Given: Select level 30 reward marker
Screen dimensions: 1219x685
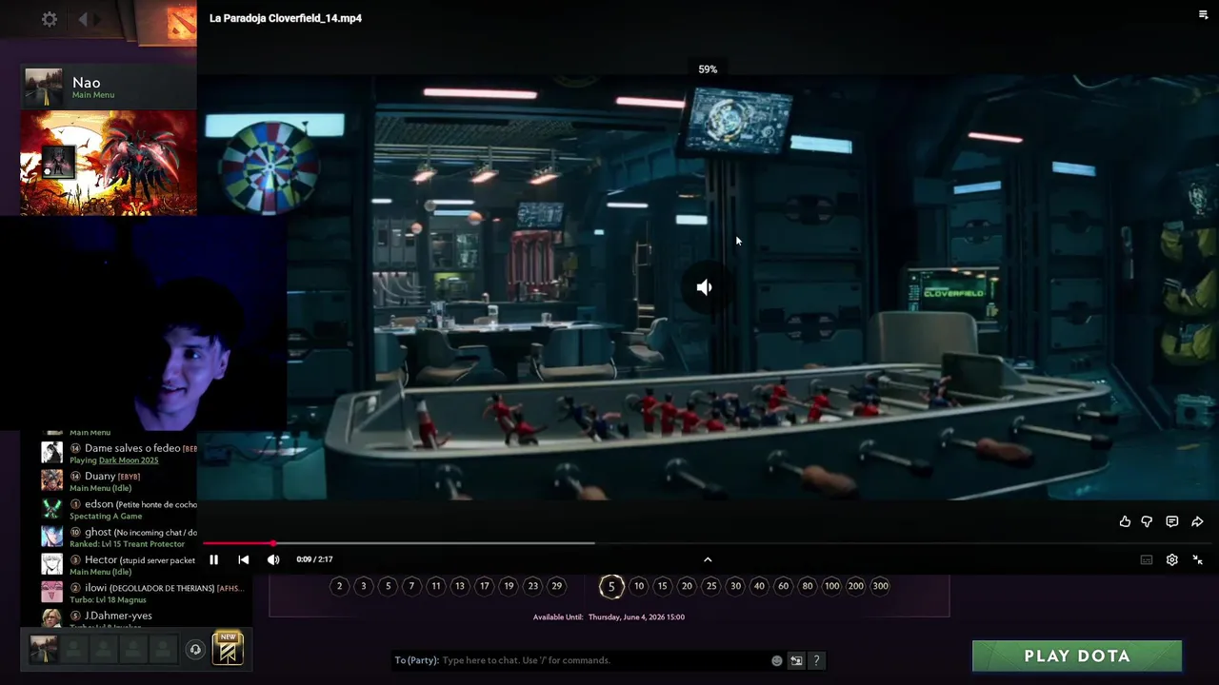Looking at the screenshot, I should (735, 586).
